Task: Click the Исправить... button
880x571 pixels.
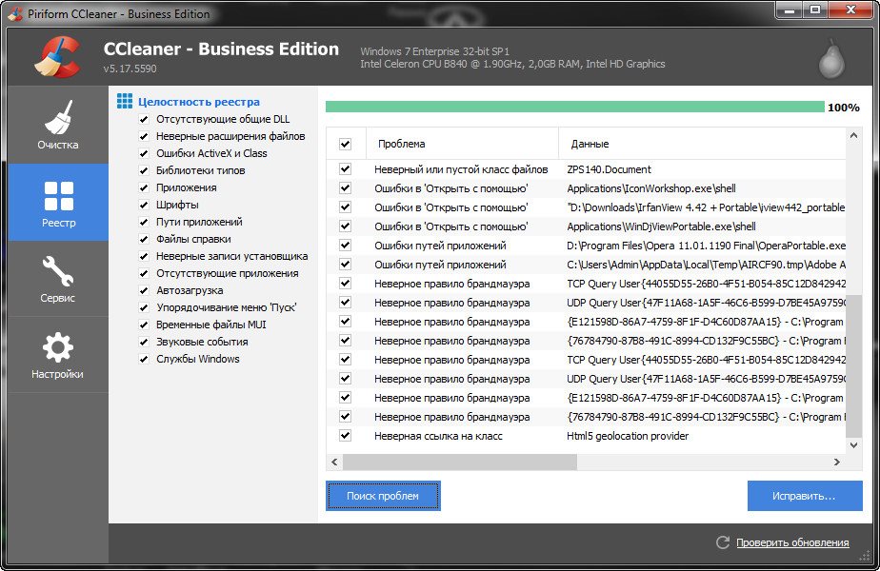Action: [x=804, y=496]
